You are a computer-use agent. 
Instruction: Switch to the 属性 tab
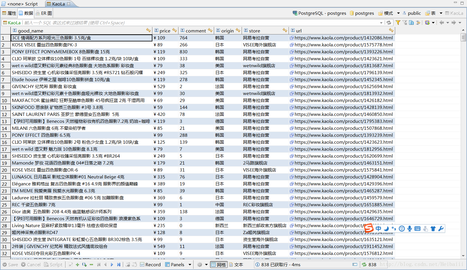[x=9, y=13]
